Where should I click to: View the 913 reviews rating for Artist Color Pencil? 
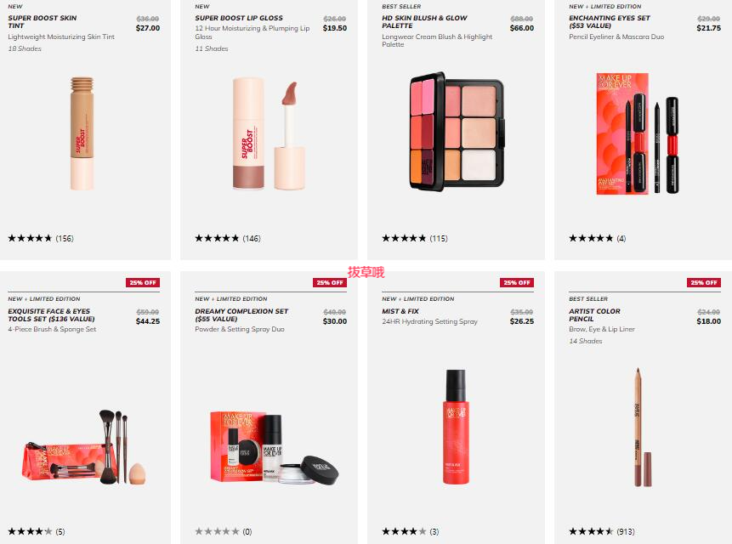click(x=602, y=531)
